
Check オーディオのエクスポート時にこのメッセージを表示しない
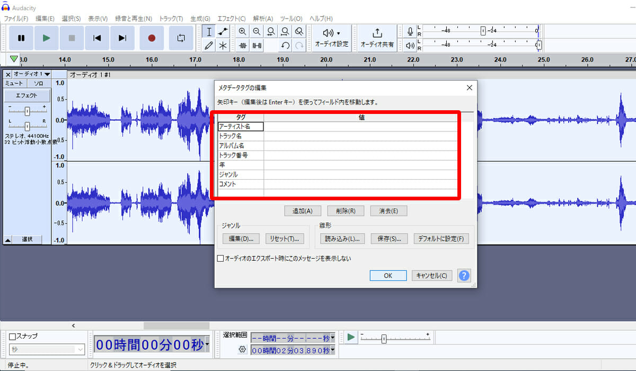point(220,259)
